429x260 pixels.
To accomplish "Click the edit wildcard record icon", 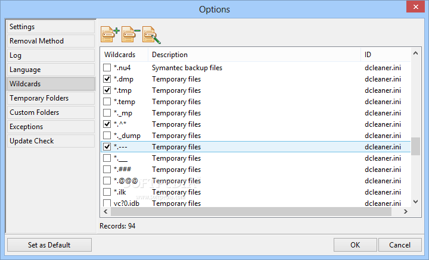I will point(151,35).
